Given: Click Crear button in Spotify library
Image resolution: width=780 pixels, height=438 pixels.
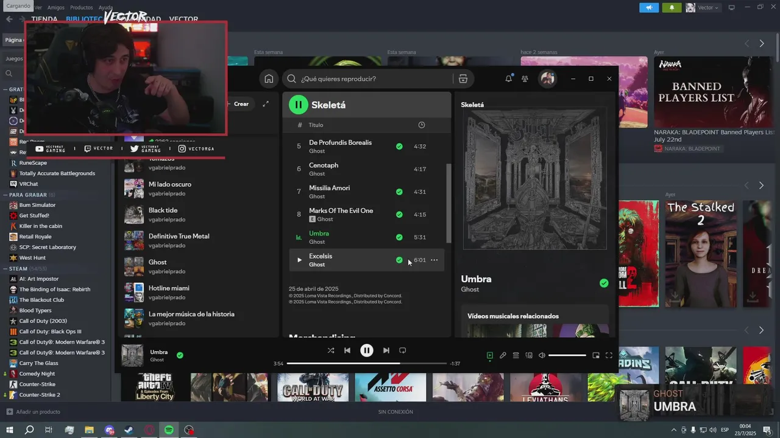Looking at the screenshot, I should (238, 104).
